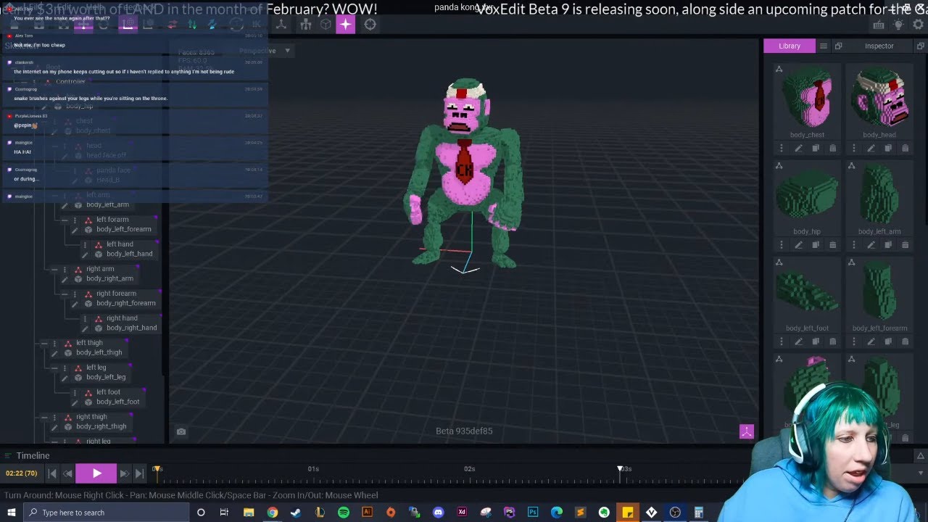Duplicate the body_left_arm asset
Image resolution: width=928 pixels, height=522 pixels.
click(888, 245)
